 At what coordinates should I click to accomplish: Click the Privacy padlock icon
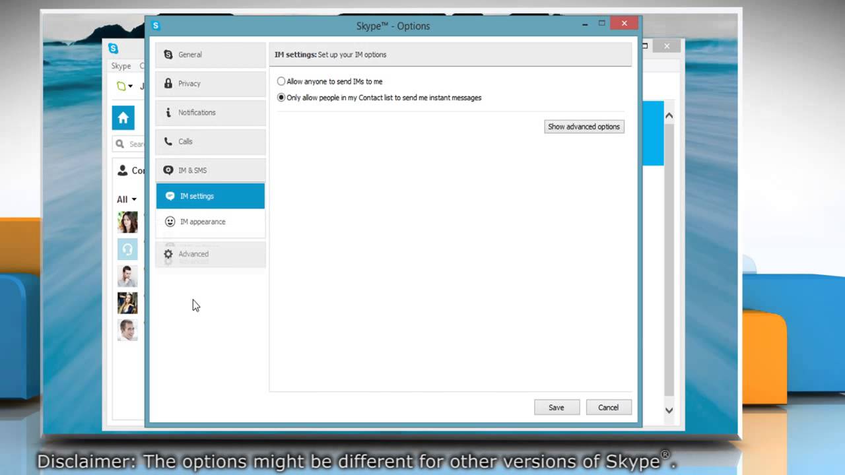168,84
